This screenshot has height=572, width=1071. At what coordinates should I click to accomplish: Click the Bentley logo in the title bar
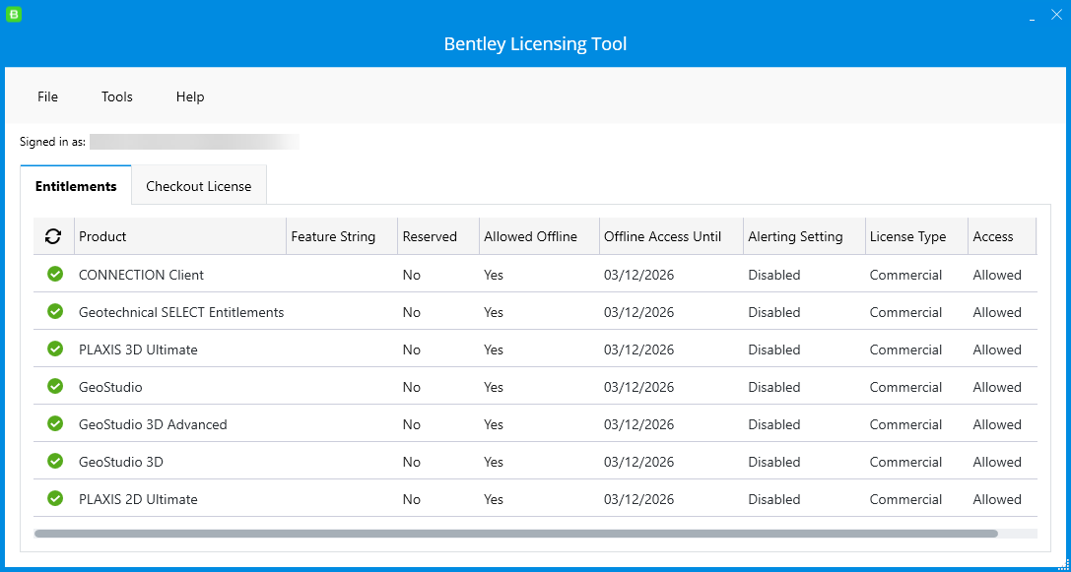click(13, 14)
